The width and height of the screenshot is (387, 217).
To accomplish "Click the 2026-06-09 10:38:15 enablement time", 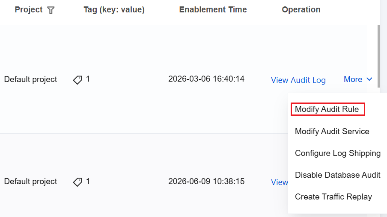I will point(206,182).
